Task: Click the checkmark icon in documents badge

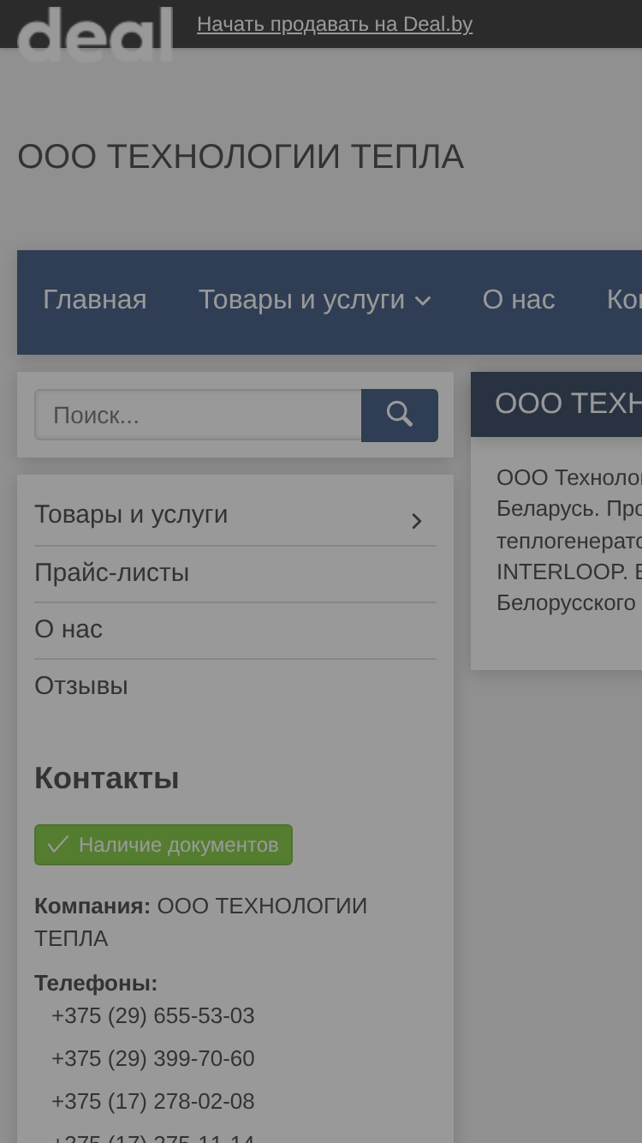Action: click(x=57, y=845)
